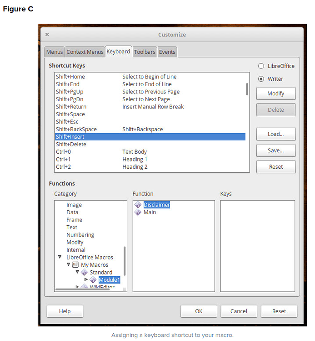This screenshot has height=341, width=315.
Task: Click inside the empty Keys list box
Action: click(258, 246)
